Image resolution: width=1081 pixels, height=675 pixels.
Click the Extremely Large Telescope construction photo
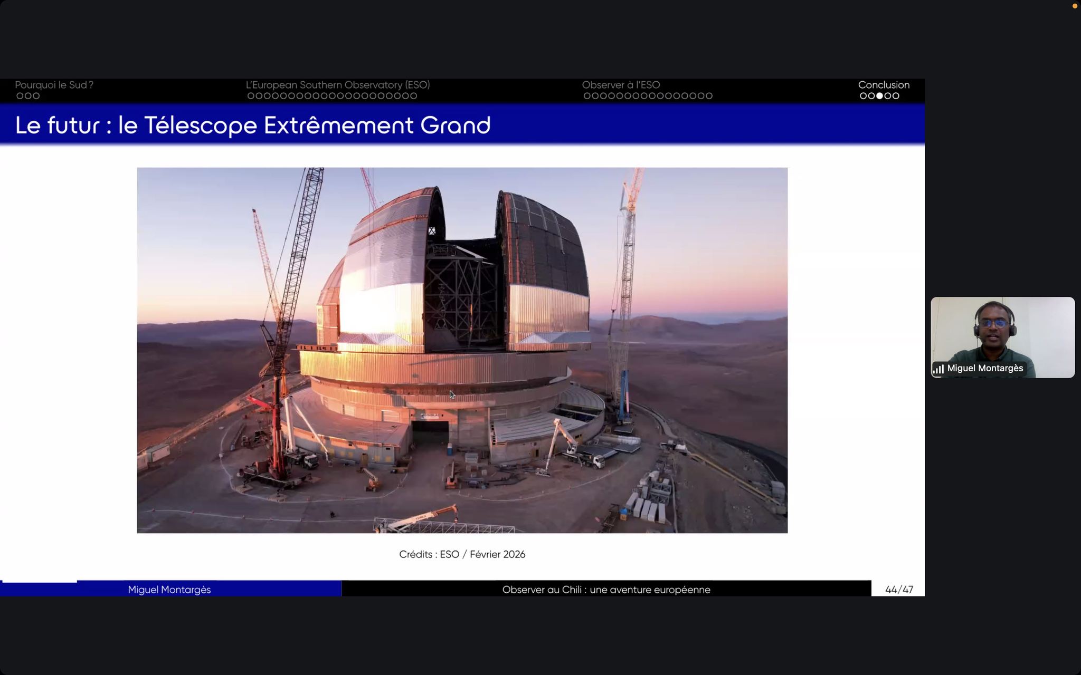tap(462, 350)
